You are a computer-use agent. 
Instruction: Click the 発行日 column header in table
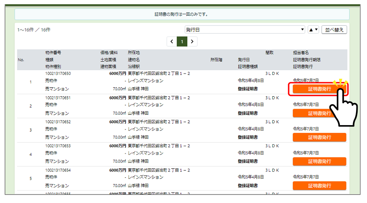[x=244, y=60]
